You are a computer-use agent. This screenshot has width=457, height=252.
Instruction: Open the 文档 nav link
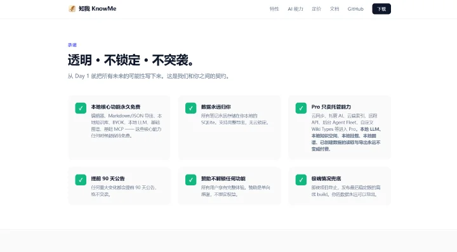click(334, 9)
